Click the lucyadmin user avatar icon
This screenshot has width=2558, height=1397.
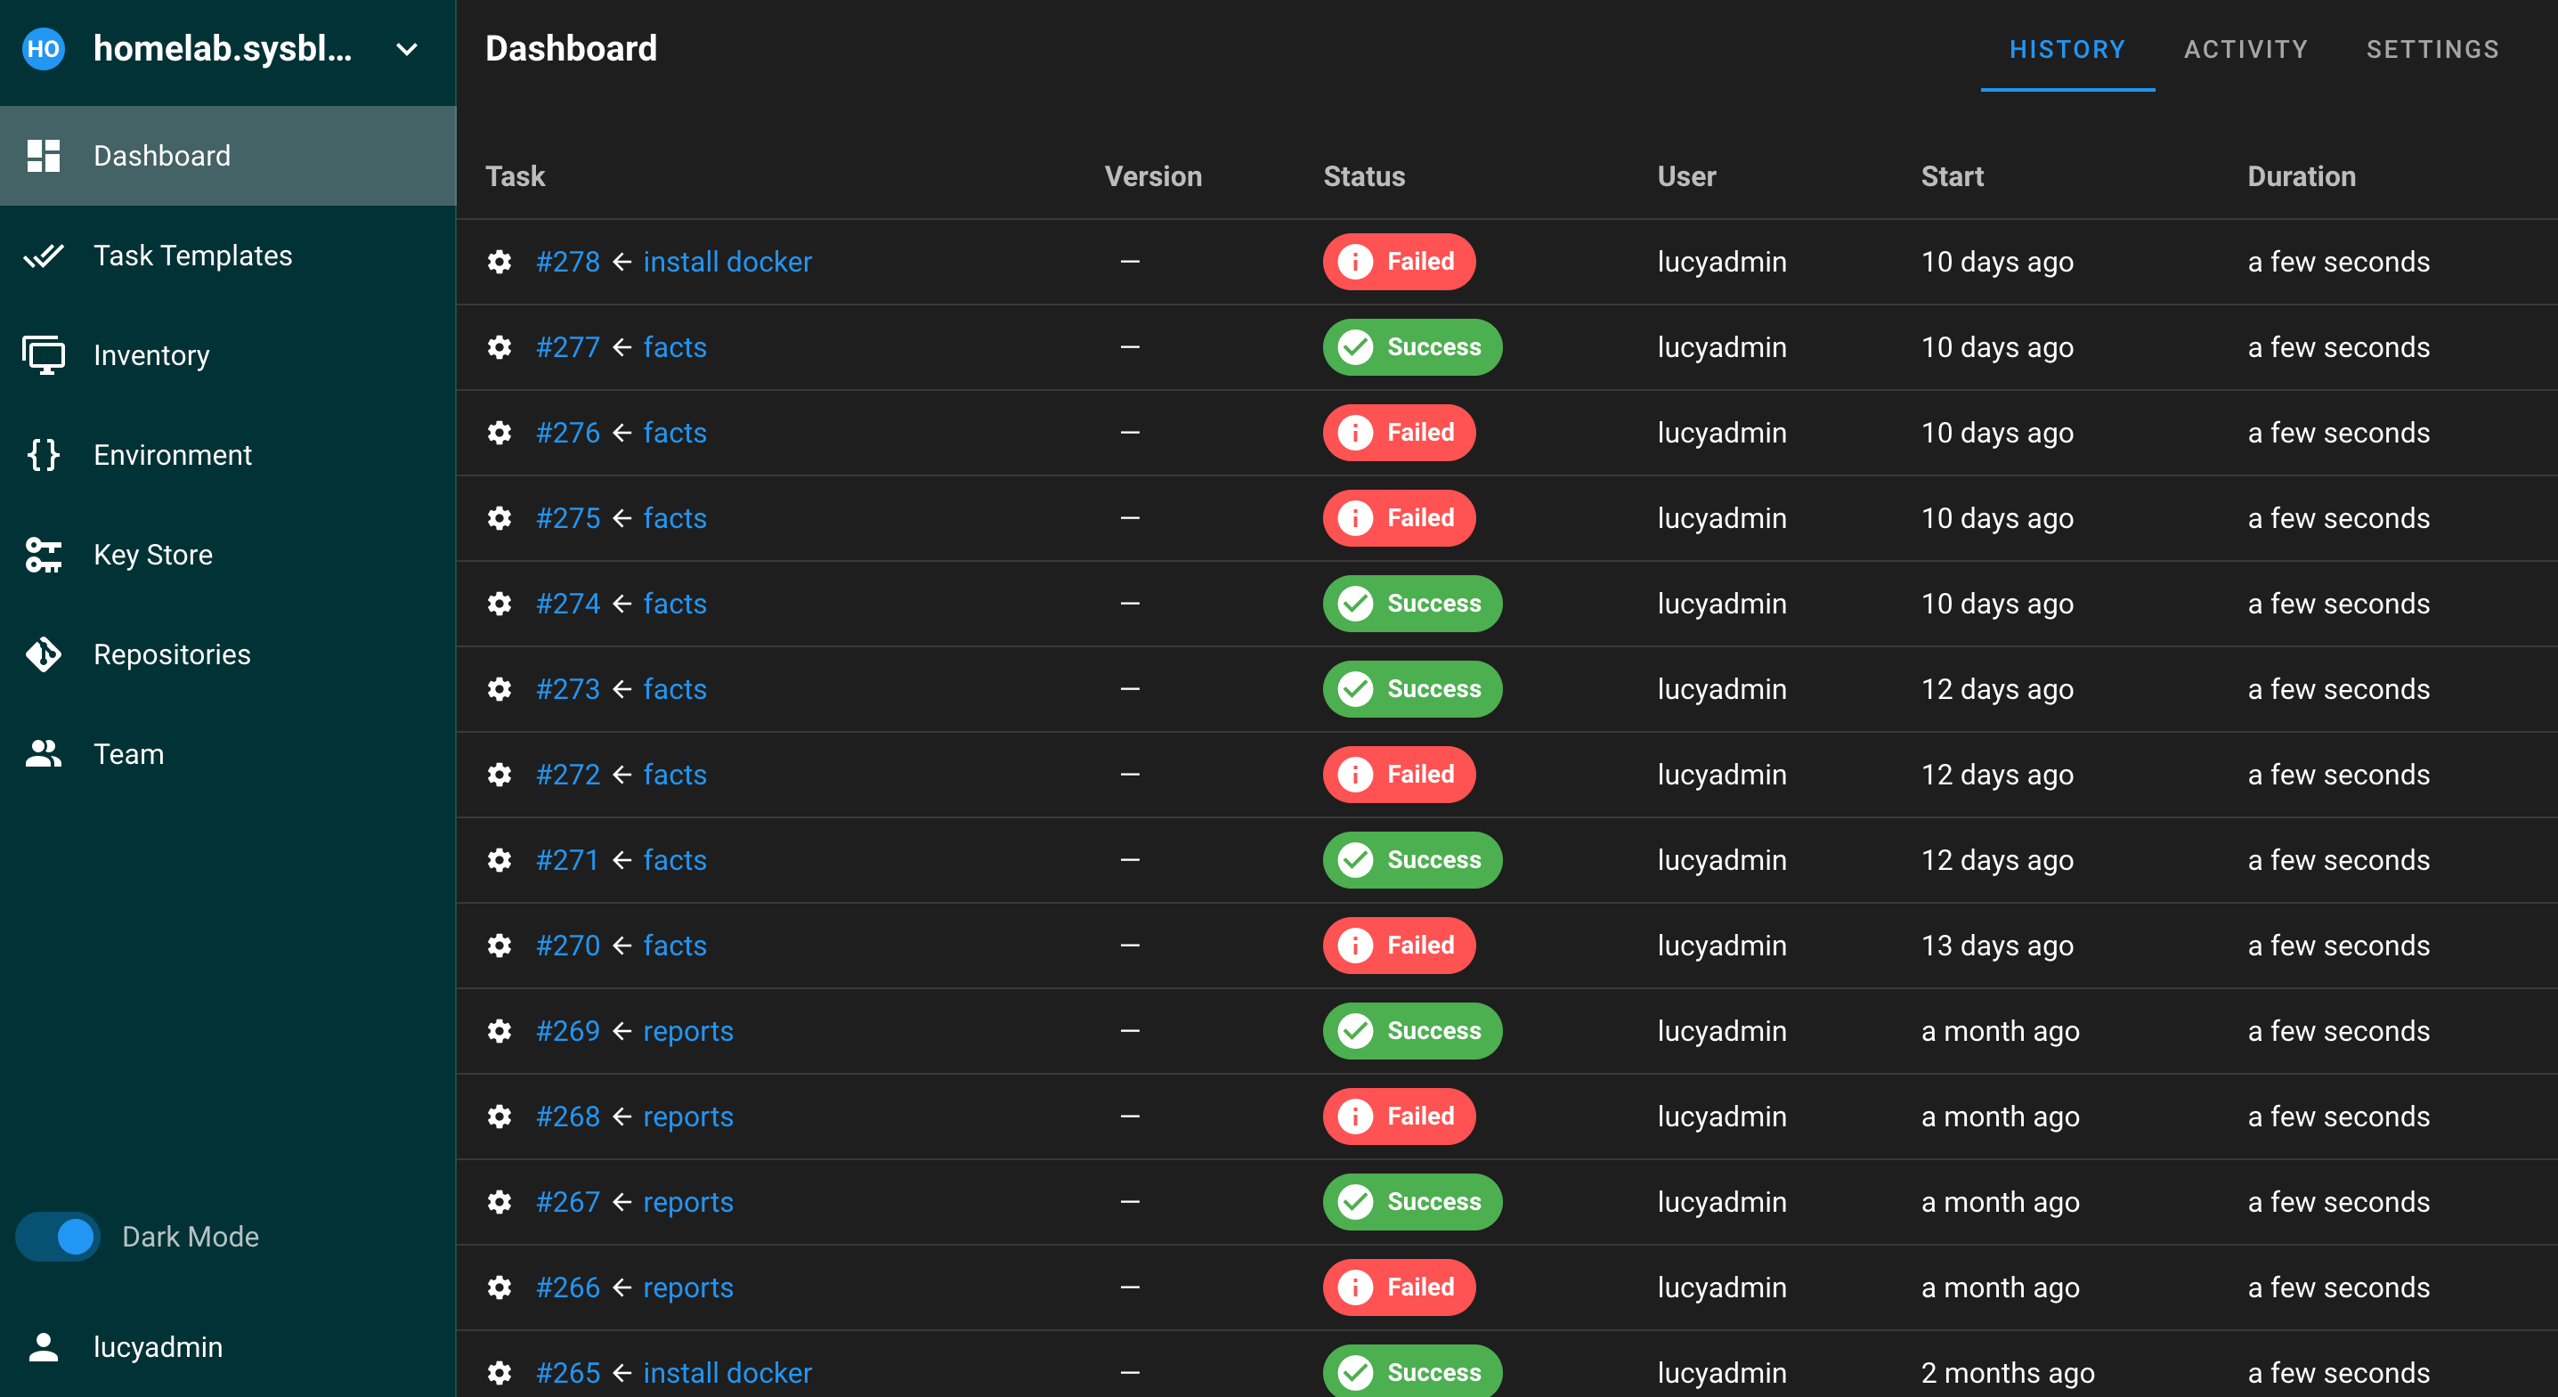43,1347
